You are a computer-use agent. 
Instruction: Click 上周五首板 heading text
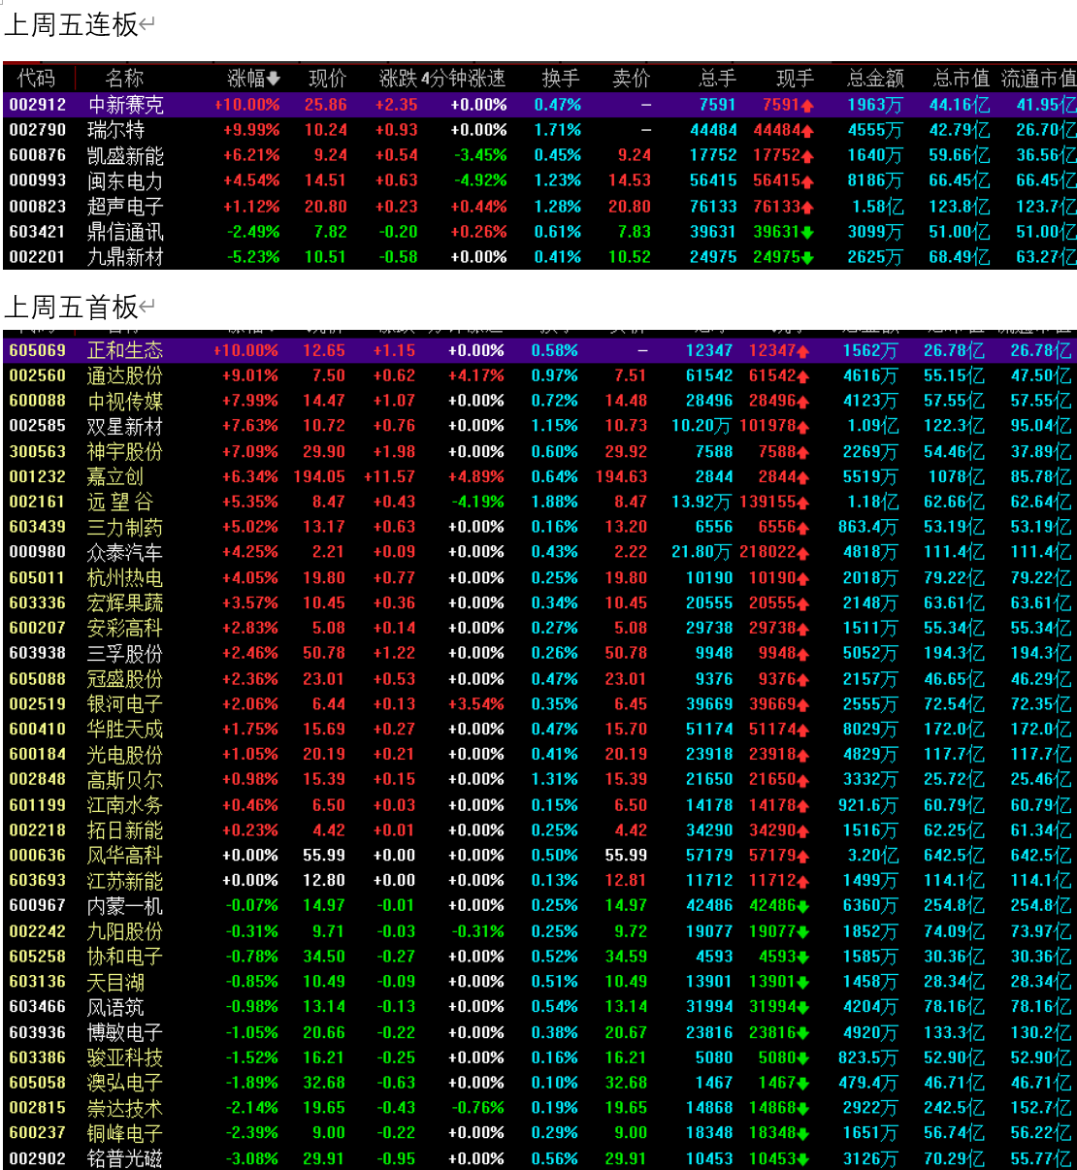[72, 308]
